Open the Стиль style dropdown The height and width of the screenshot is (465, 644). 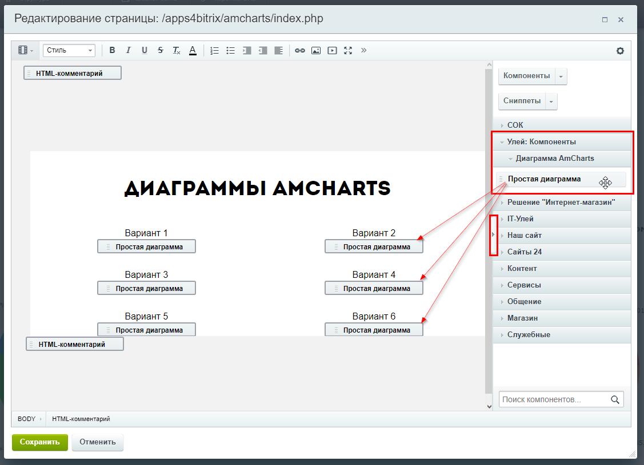69,50
